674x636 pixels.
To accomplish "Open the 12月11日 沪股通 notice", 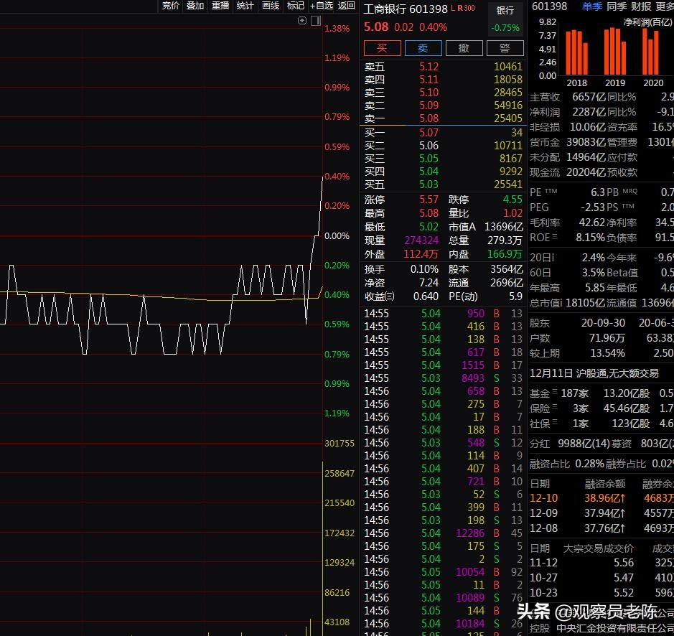I will pyautogui.click(x=594, y=373).
